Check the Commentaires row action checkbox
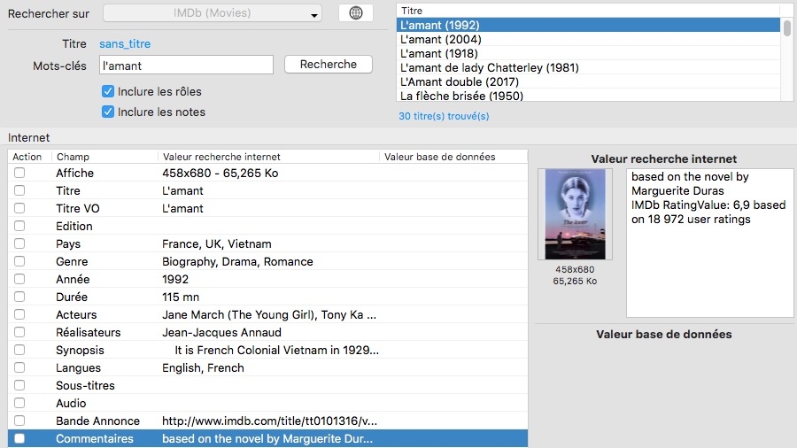 tap(19, 438)
